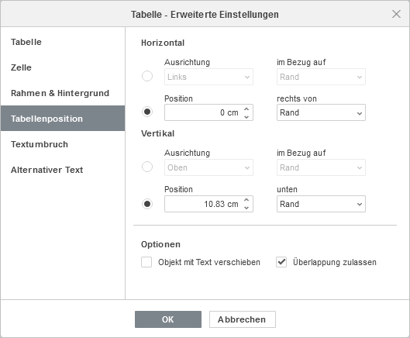Image resolution: width=410 pixels, height=338 pixels.
Task: Select vertical Ausrichtung radio button
Action: coord(147,167)
